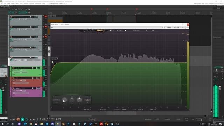Open the Windows Start menu
This screenshot has width=224, height=126.
[x=2, y=124]
